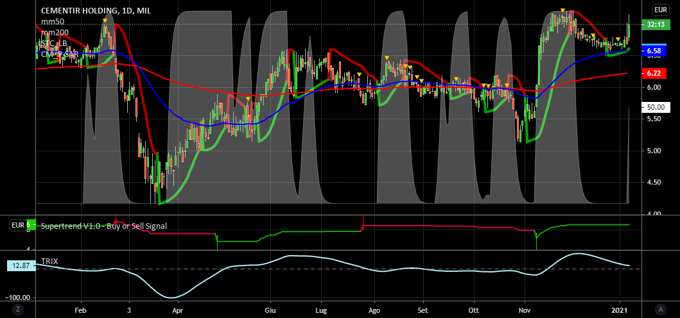Click the blue 6.58 price label
680x318 pixels.
pyautogui.click(x=654, y=50)
